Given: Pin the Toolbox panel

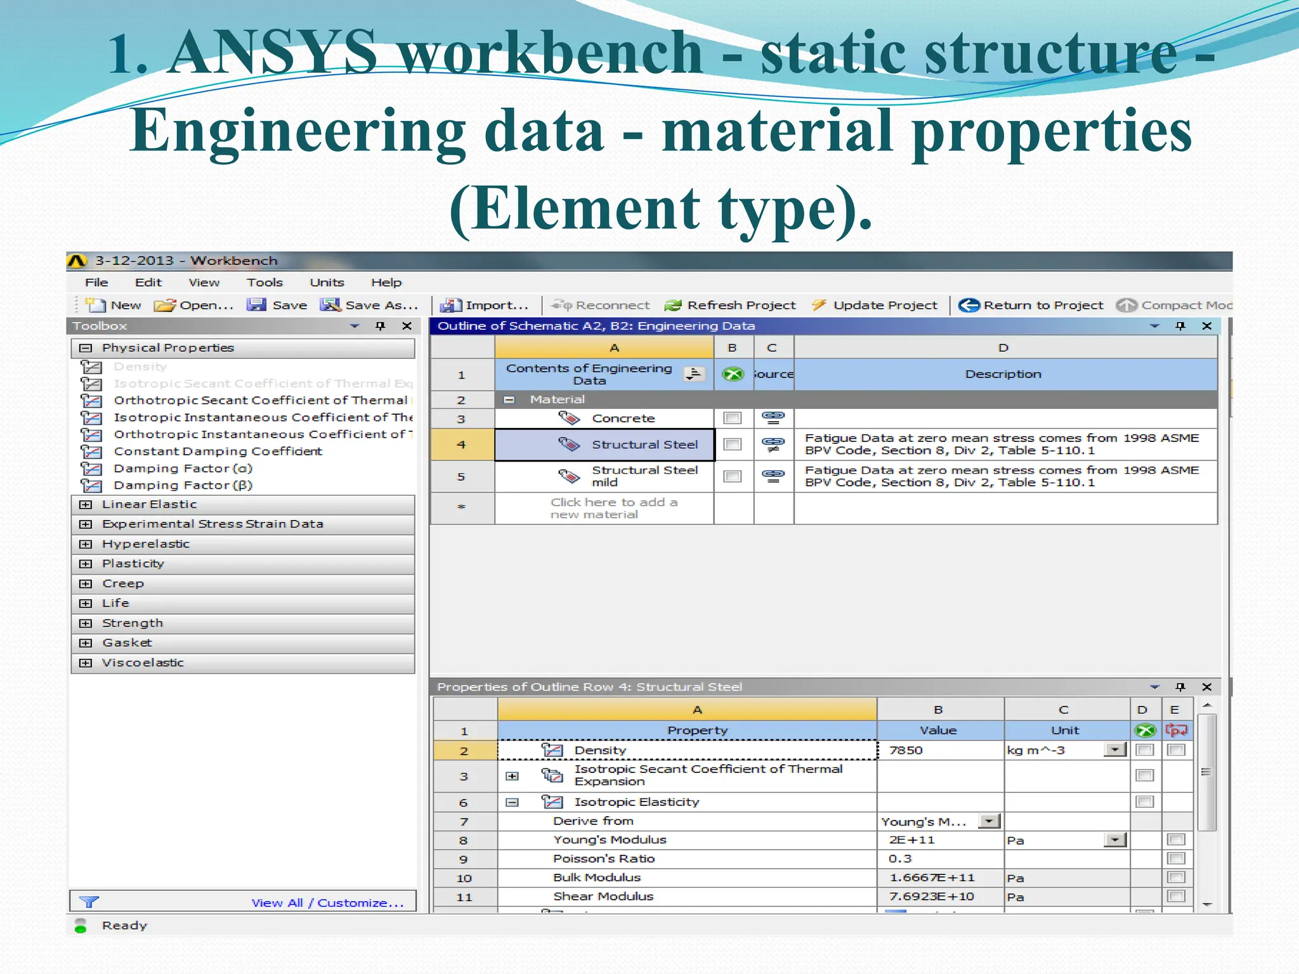Looking at the screenshot, I should 380,326.
